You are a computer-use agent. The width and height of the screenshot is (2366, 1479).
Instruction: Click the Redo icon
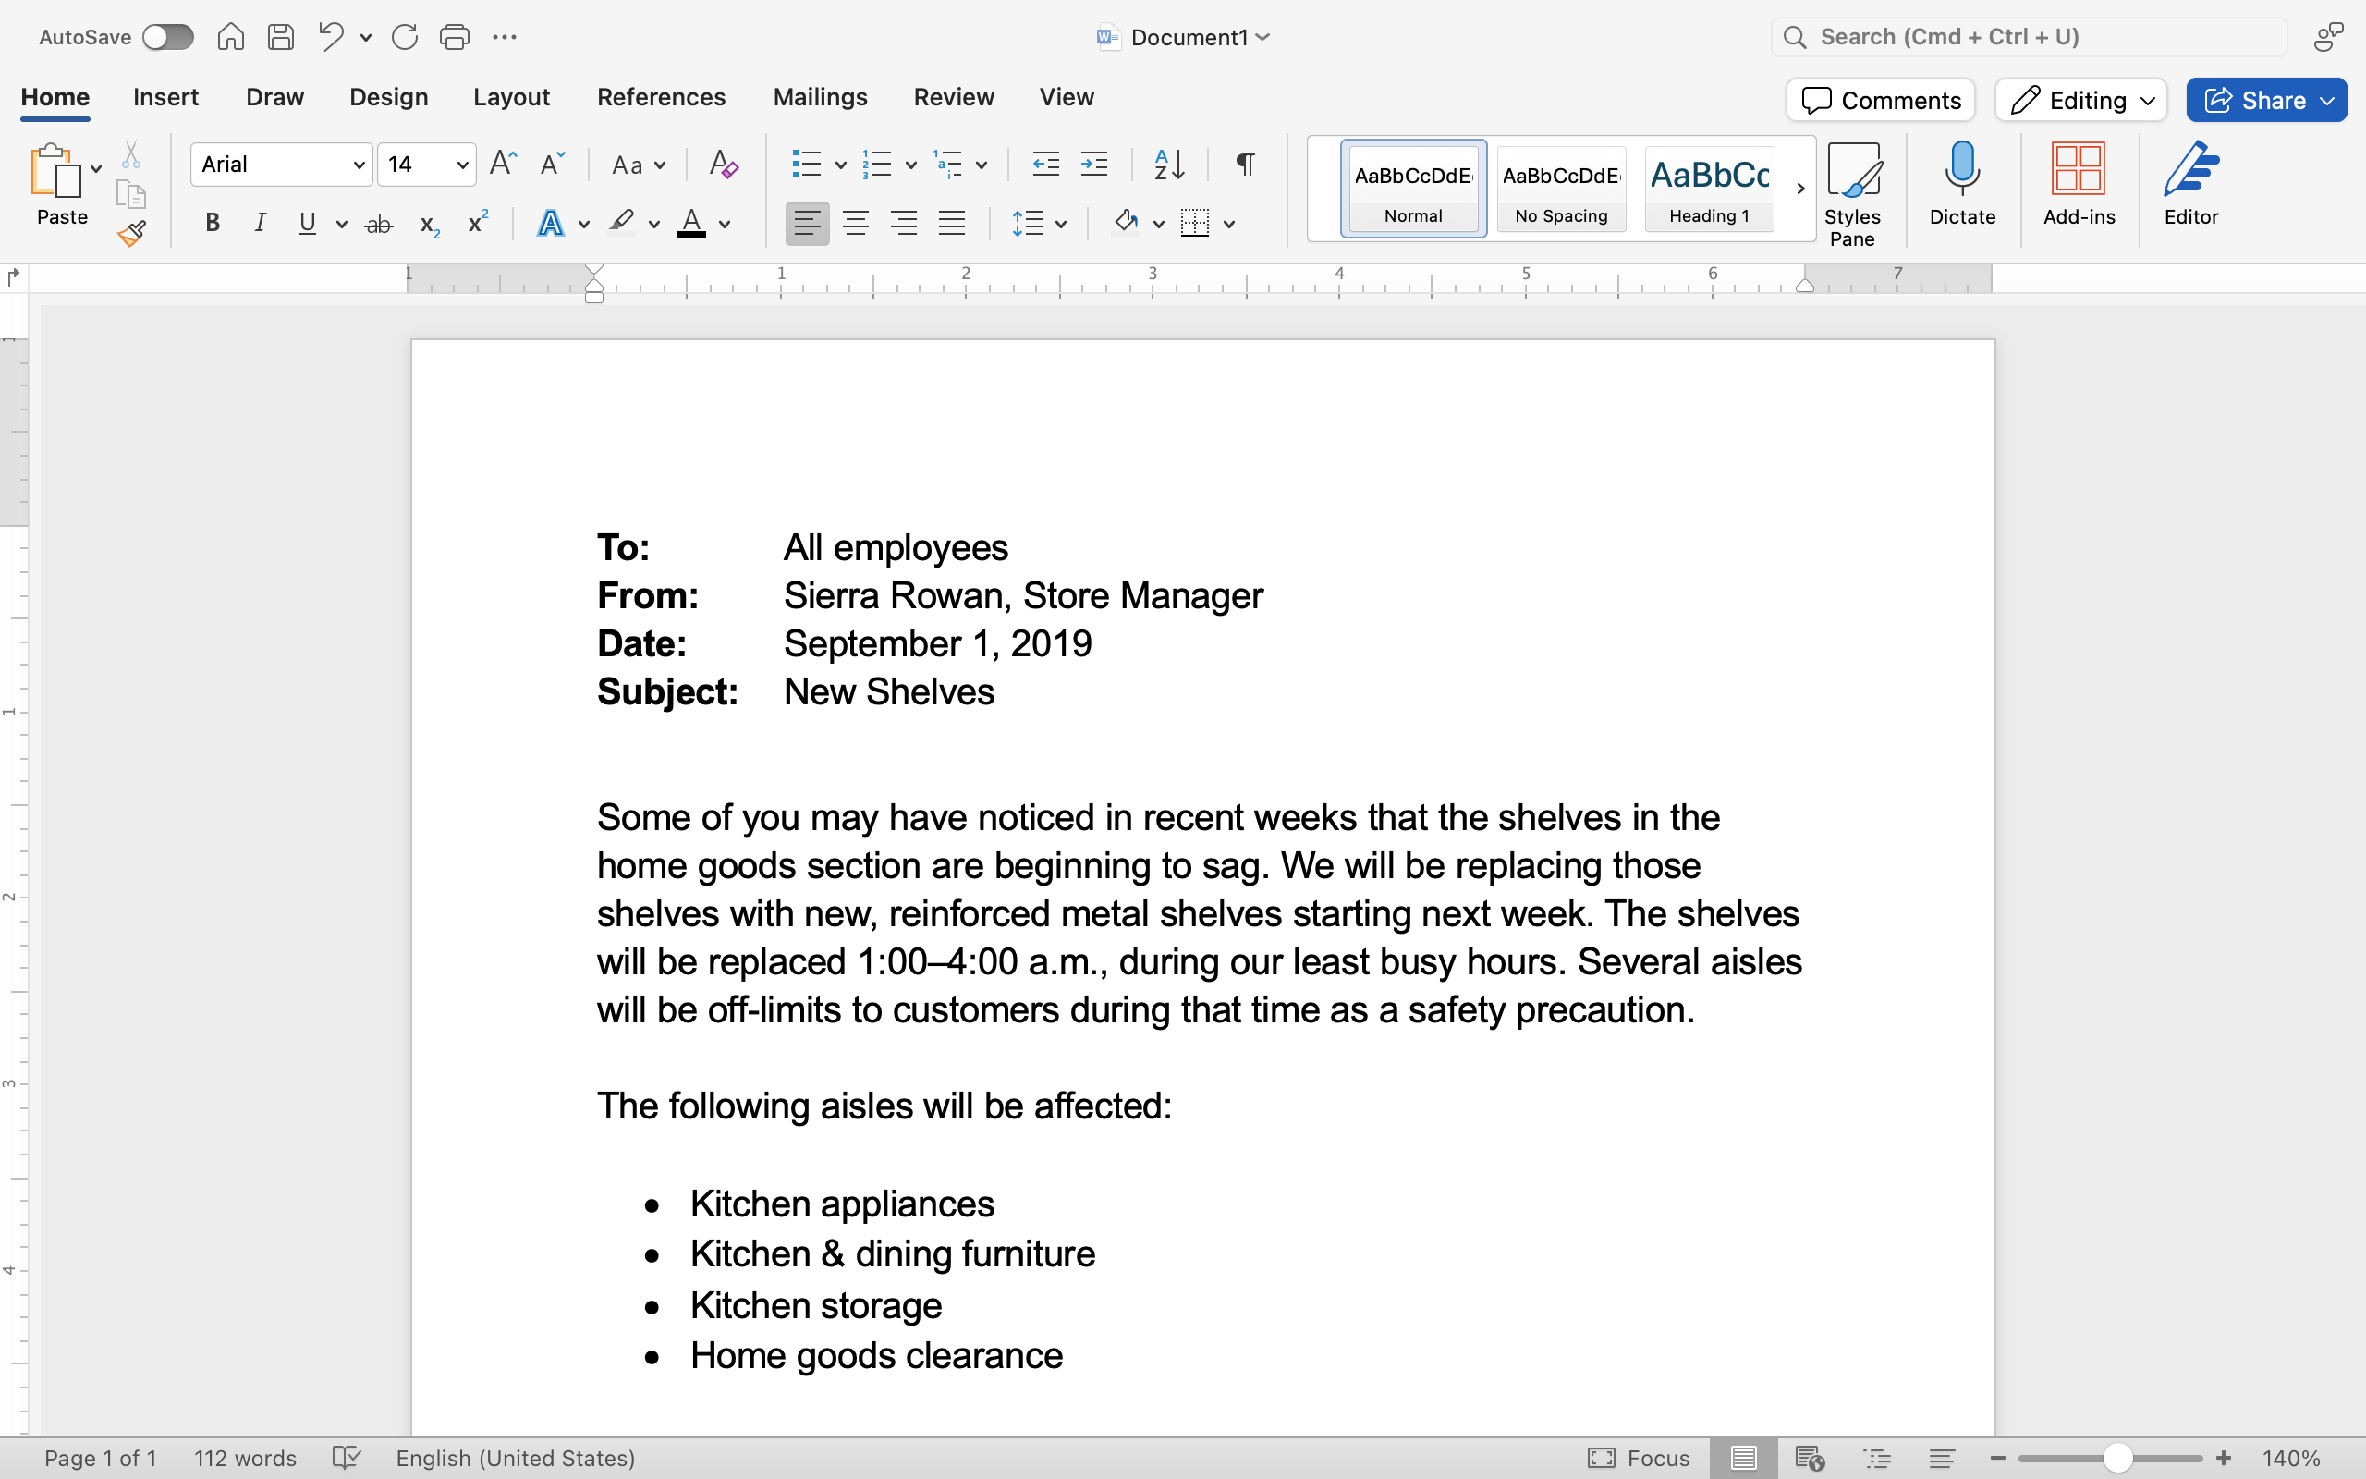coord(405,37)
